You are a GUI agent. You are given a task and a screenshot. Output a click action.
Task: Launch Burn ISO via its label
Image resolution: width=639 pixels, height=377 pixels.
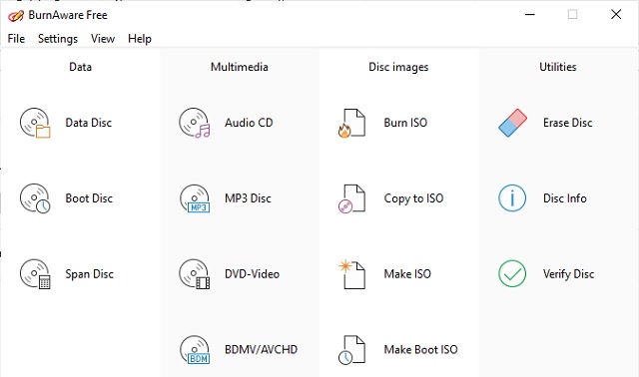tap(405, 123)
